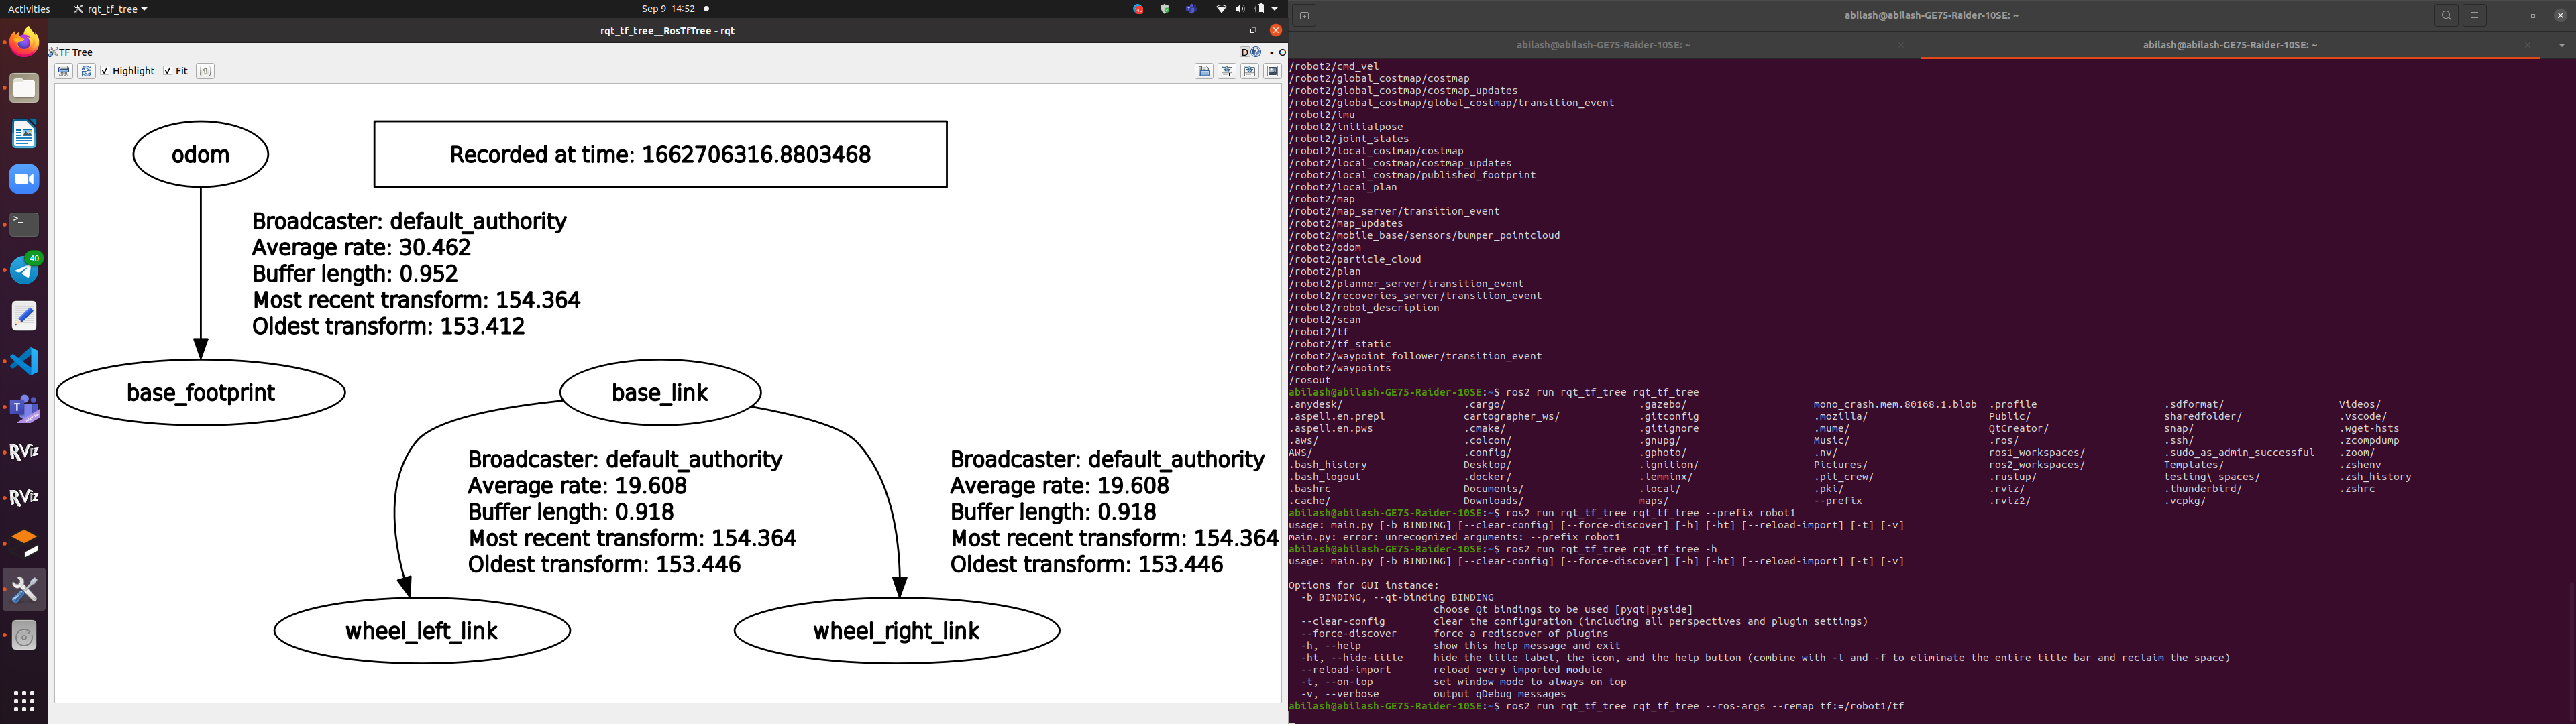The height and width of the screenshot is (724, 2576).
Task: Export the graph as an image
Action: click(x=1272, y=71)
